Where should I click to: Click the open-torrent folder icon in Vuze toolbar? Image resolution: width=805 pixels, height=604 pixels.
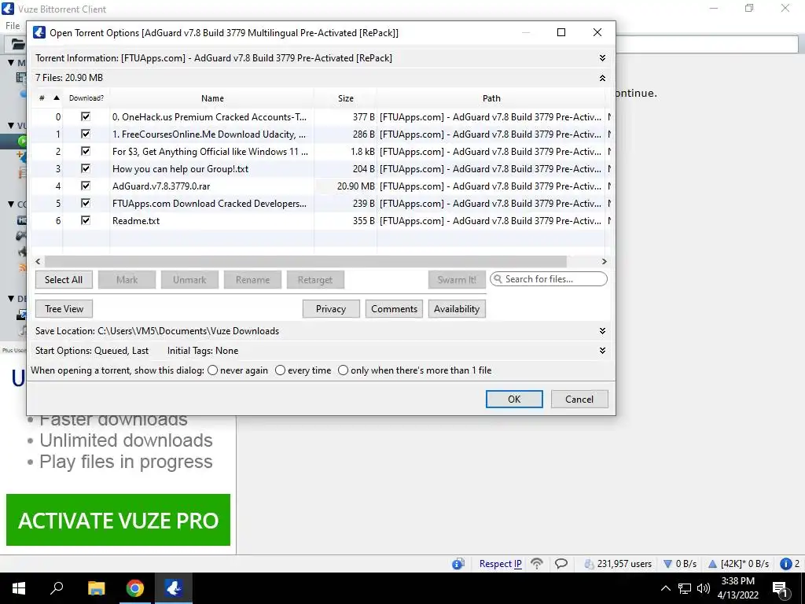pos(17,44)
